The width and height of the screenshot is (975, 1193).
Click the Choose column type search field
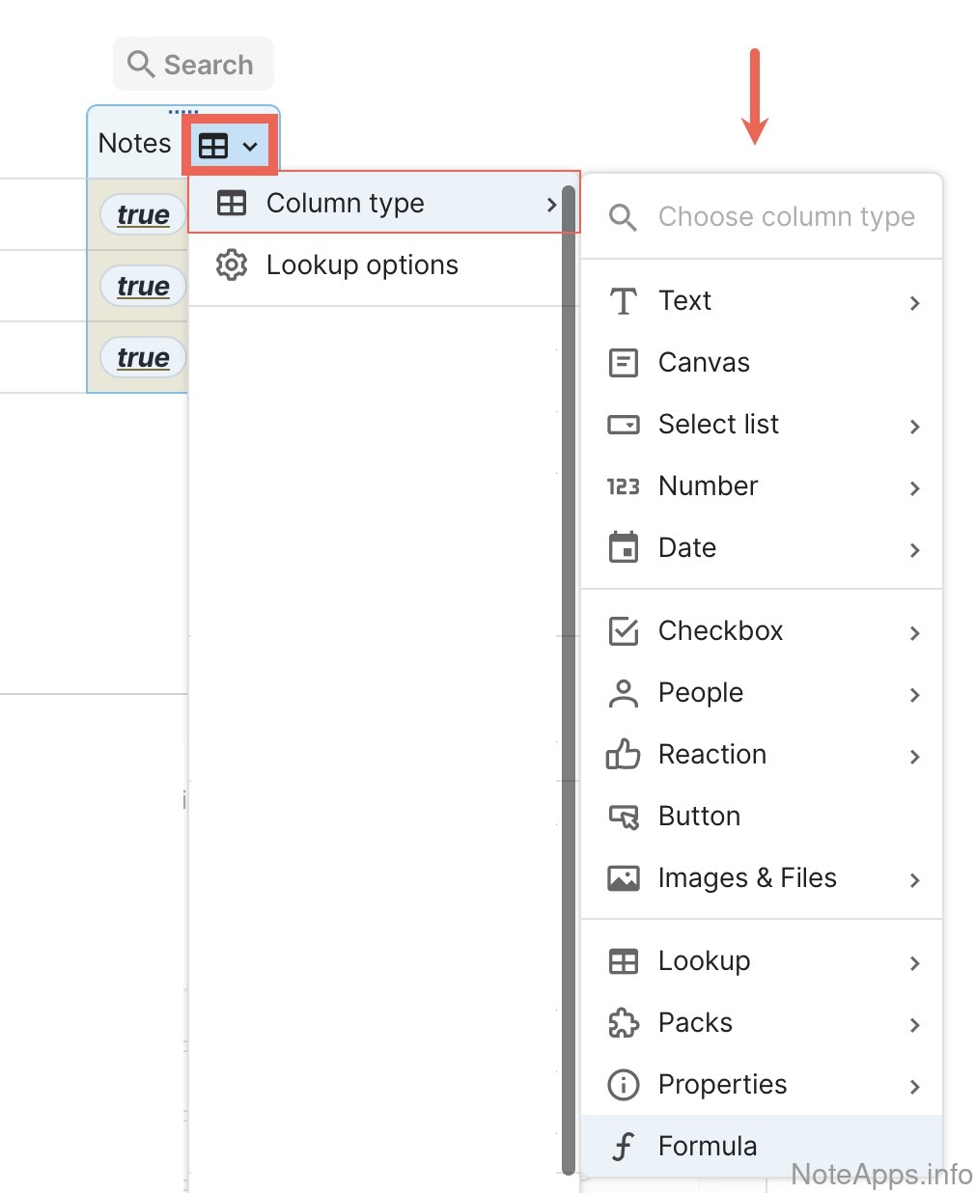click(786, 217)
